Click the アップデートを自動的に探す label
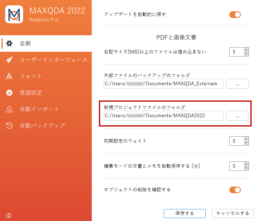257x221 pixels. coord(135,15)
